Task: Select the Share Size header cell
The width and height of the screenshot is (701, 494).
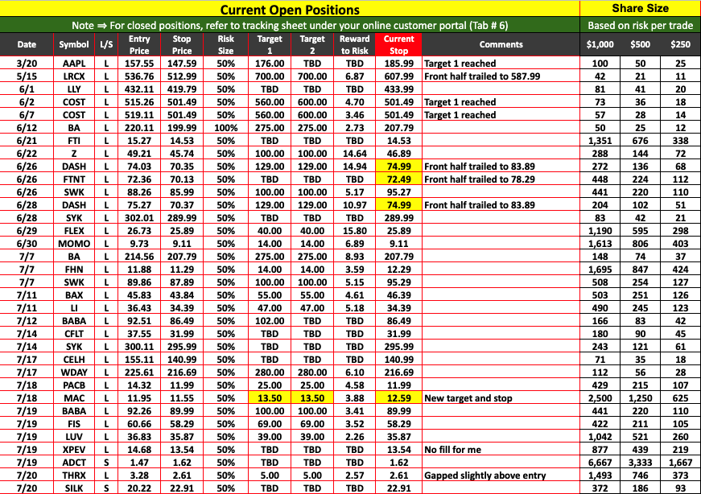Action: tap(640, 9)
